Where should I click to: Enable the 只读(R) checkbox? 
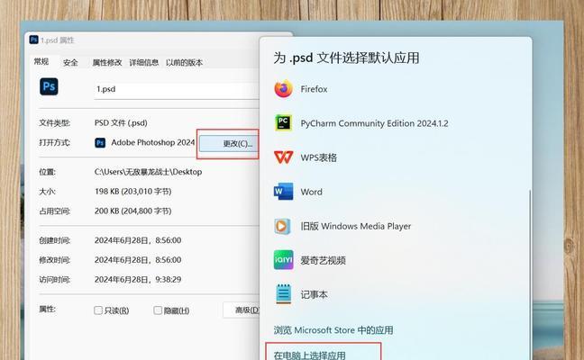point(98,310)
